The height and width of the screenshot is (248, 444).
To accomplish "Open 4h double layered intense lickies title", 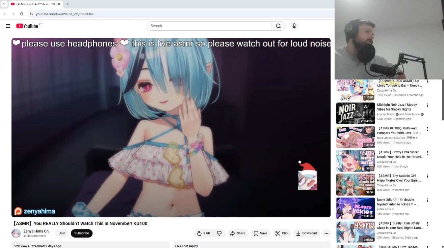I will click(398, 202).
